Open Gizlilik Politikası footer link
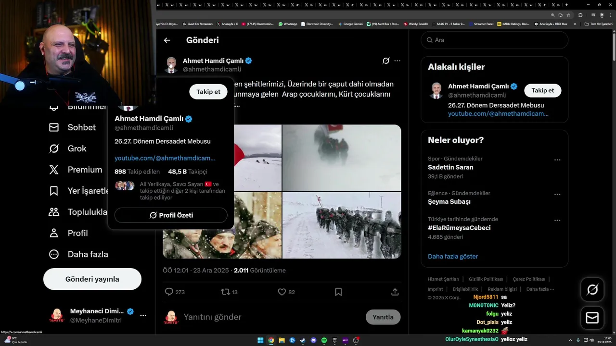This screenshot has height=346, width=616. tap(486, 279)
